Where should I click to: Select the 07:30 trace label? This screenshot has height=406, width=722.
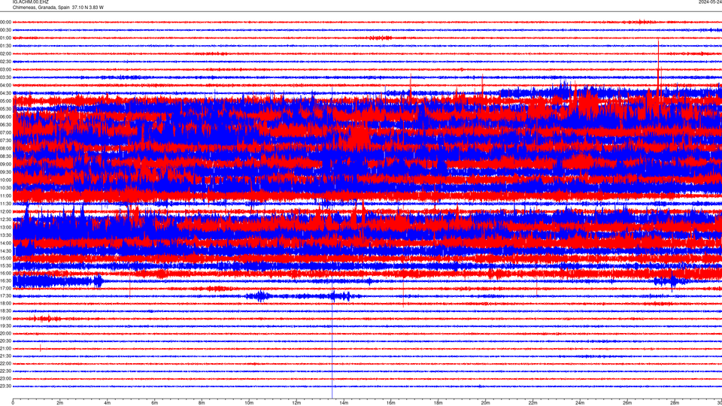pyautogui.click(x=5, y=141)
